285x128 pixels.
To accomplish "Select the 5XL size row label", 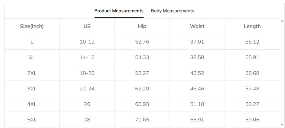I will tap(32, 120).
